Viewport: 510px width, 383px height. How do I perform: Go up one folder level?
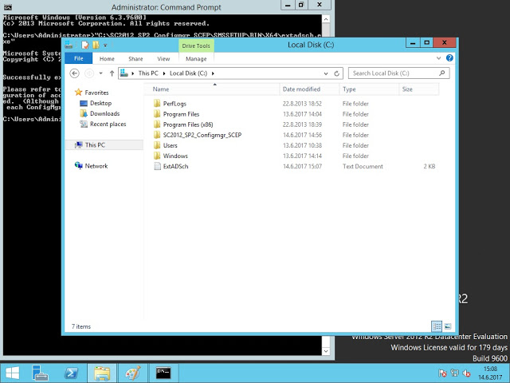coord(109,73)
